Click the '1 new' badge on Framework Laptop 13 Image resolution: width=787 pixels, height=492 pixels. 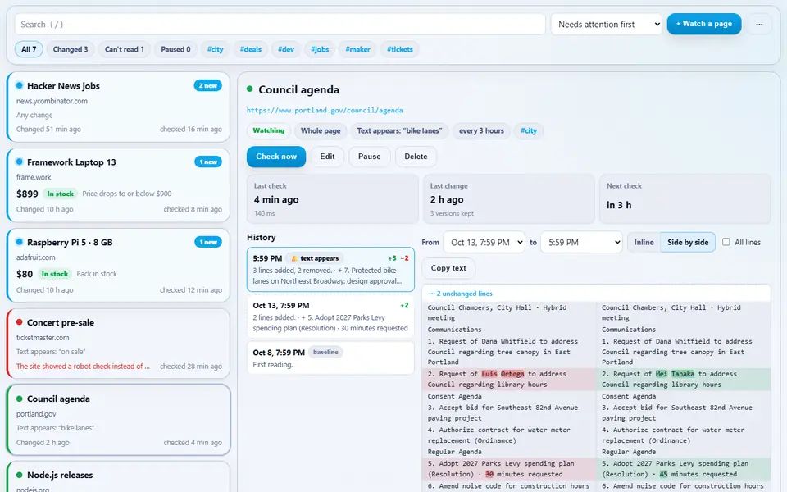coord(207,162)
